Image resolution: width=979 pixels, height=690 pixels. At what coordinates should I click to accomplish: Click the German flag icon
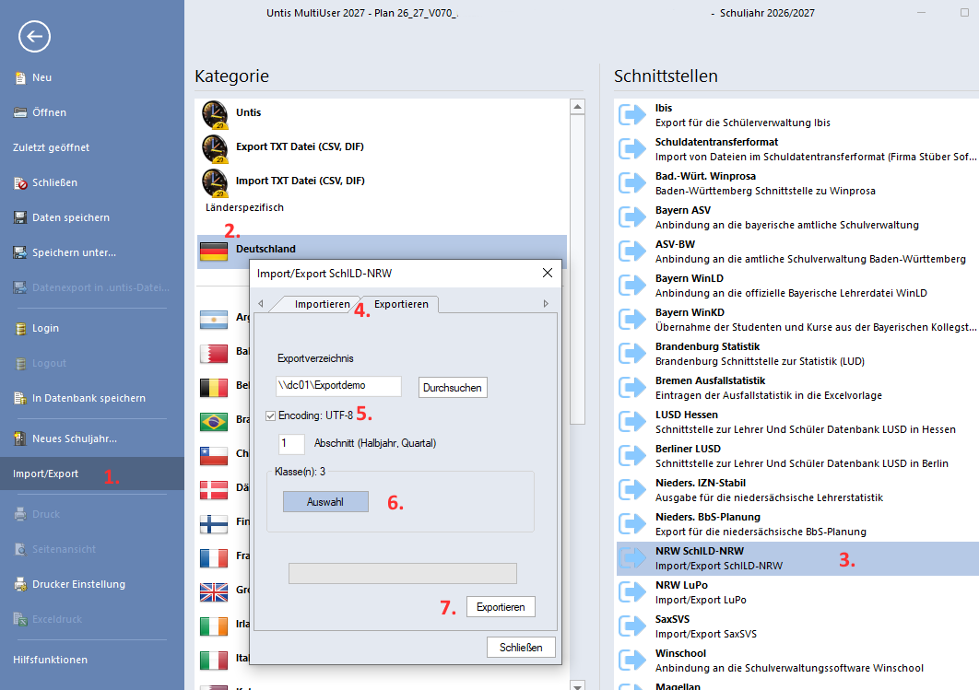coord(214,251)
